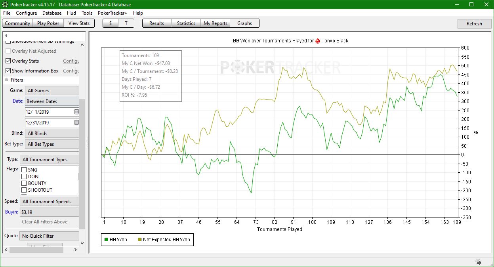
Task: Uncheck Show Information Box
Action: [x=8, y=71]
